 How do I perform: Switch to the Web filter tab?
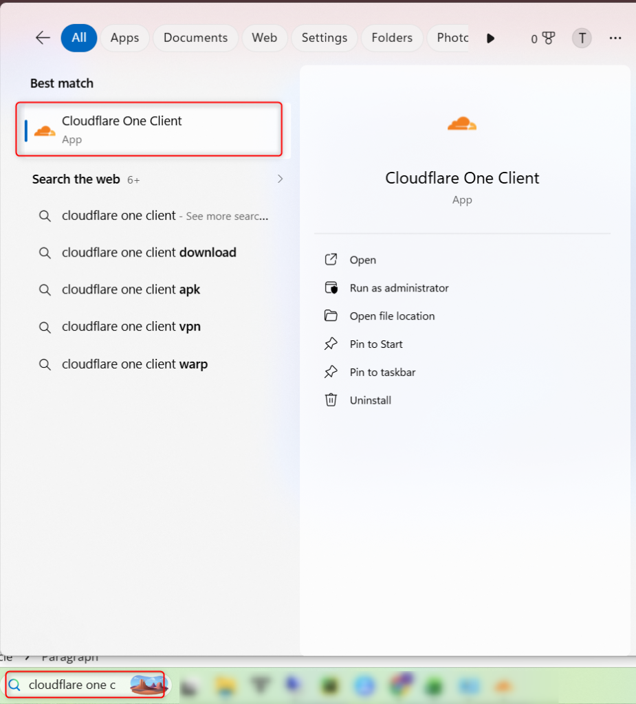coord(264,38)
